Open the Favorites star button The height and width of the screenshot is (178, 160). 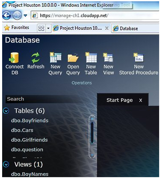click(x=17, y=27)
